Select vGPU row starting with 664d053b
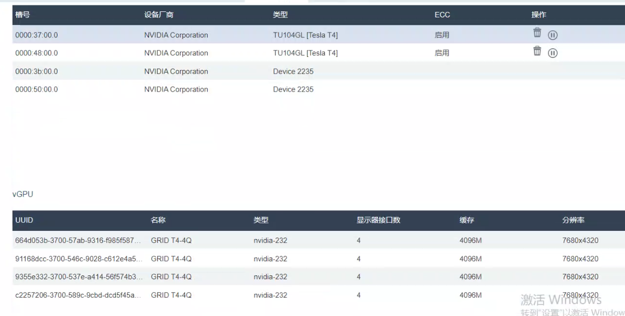 pyautogui.click(x=79, y=241)
